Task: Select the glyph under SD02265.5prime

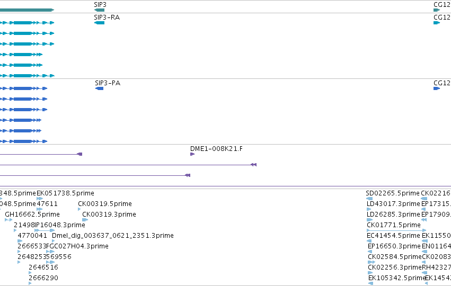Action: click(x=369, y=199)
